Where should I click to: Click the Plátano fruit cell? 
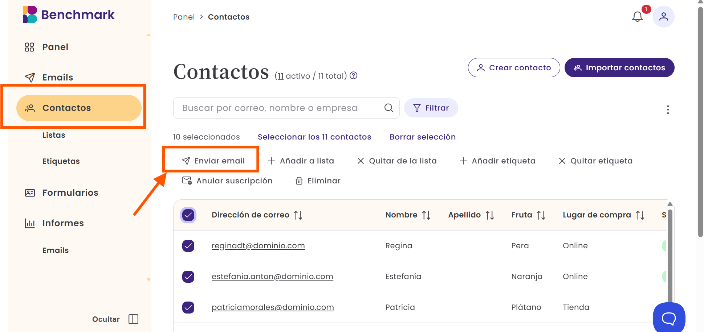pos(526,307)
